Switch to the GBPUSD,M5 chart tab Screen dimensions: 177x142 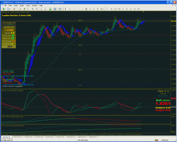click(82, 137)
